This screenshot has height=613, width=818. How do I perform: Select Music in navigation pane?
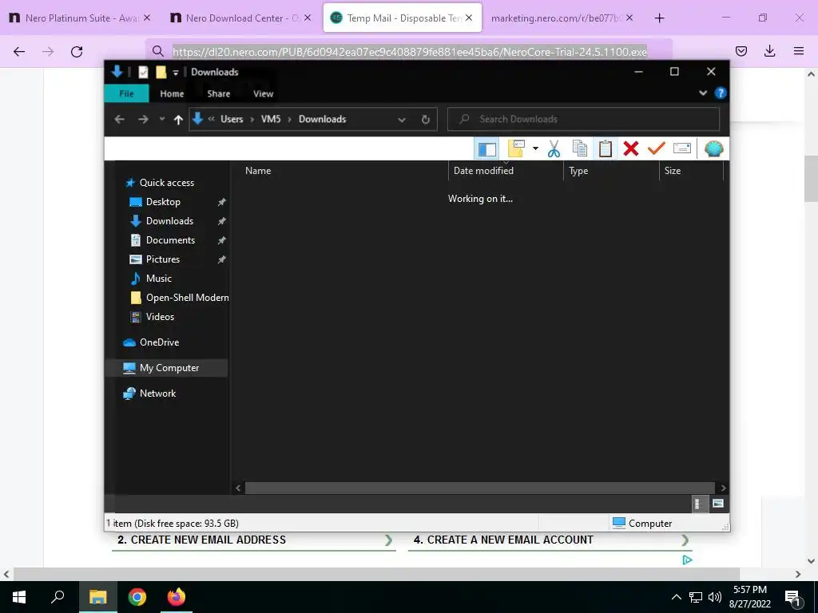(158, 279)
